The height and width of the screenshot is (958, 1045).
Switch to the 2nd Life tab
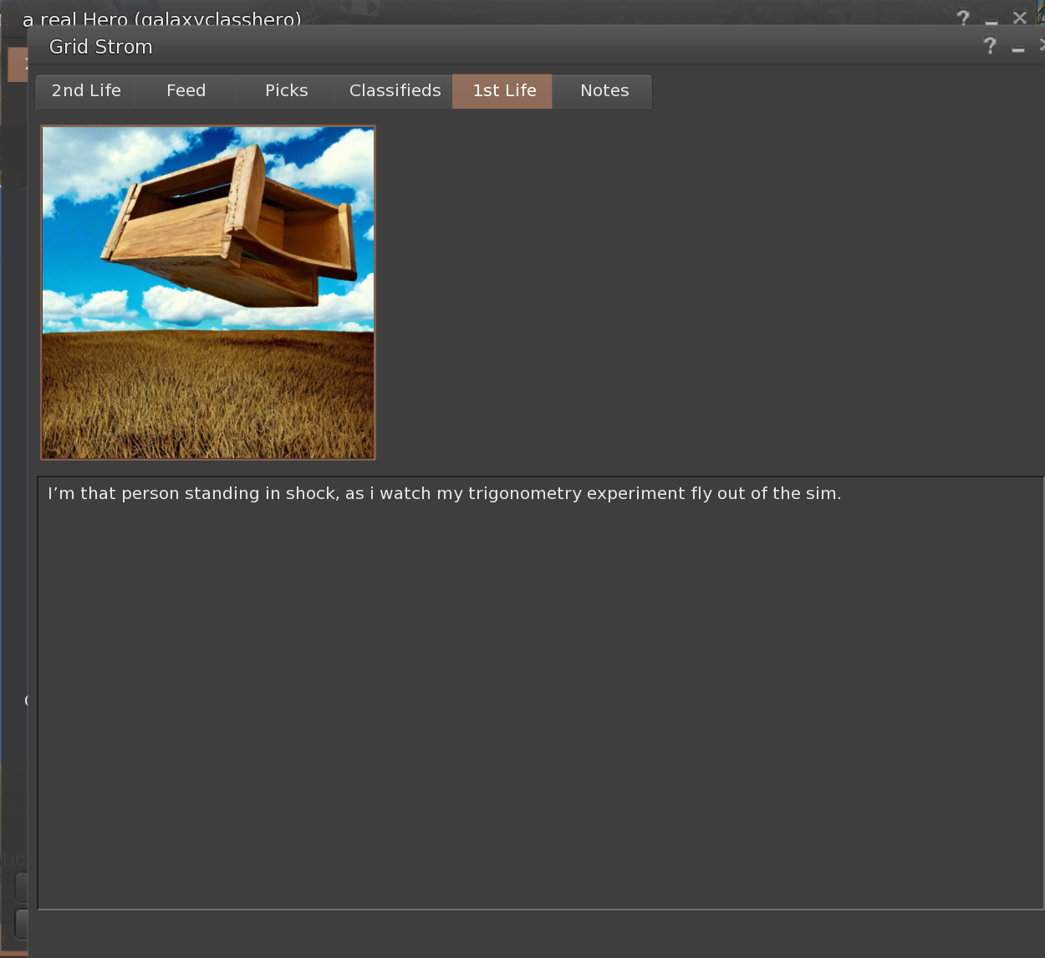coord(86,90)
